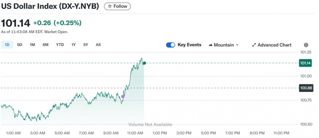Select the 1M range tab
Viewport: 319px width, 138px height.
[x=32, y=45]
